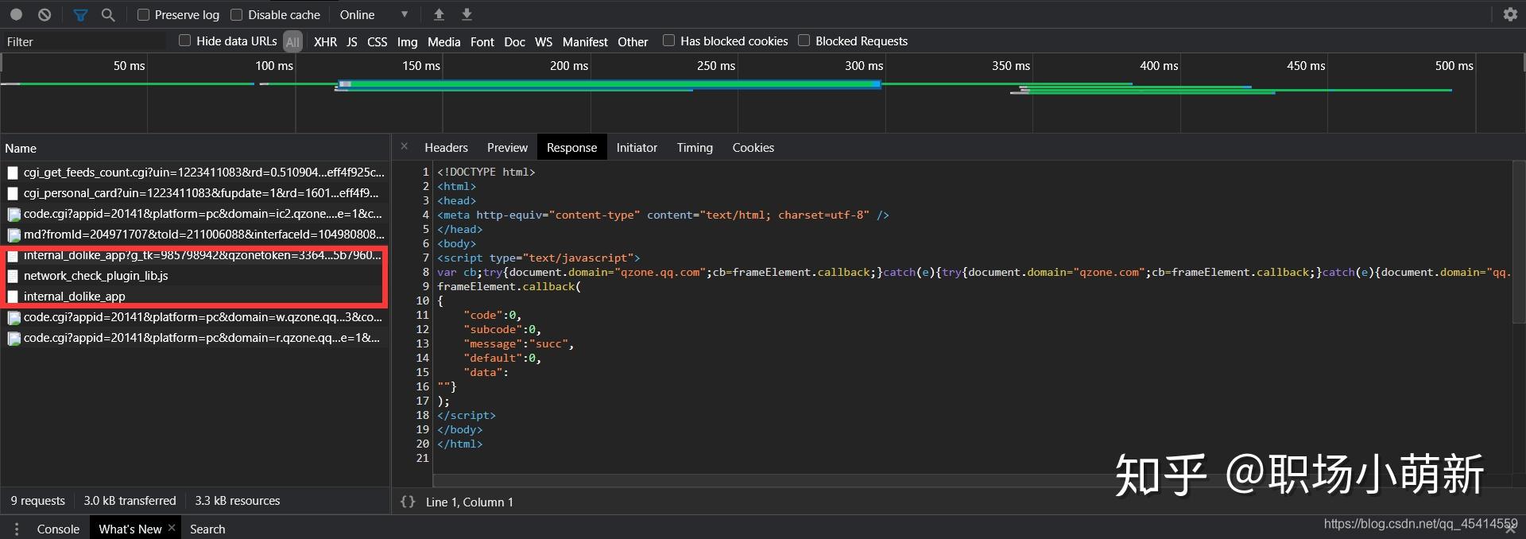This screenshot has height=539, width=1526.
Task: Open the network search magnifier
Action: [108, 14]
